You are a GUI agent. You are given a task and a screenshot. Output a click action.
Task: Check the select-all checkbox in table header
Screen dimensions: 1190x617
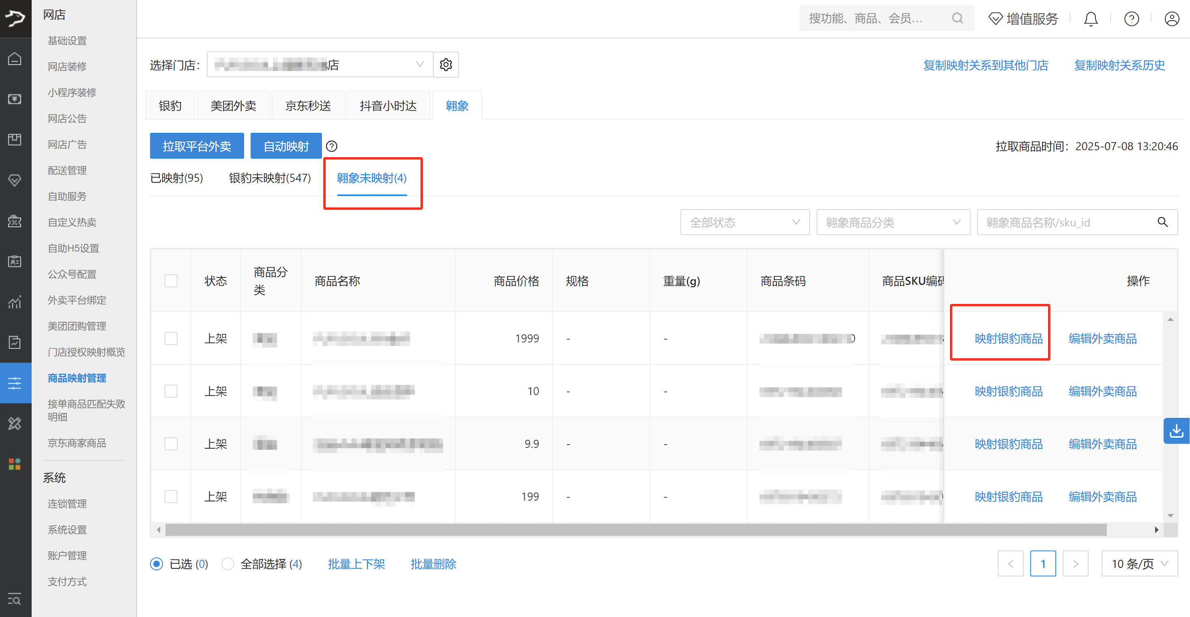pos(171,281)
